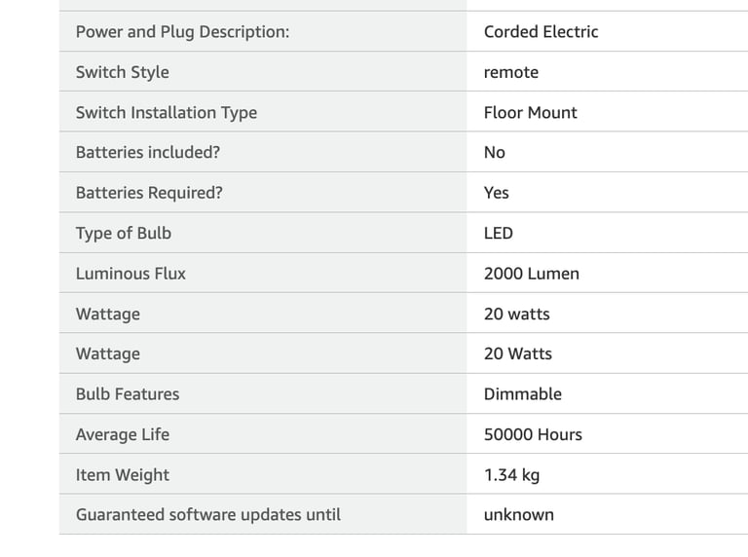The width and height of the screenshot is (748, 557).
Task: Select the "Yes" batteries required value
Action: click(496, 193)
